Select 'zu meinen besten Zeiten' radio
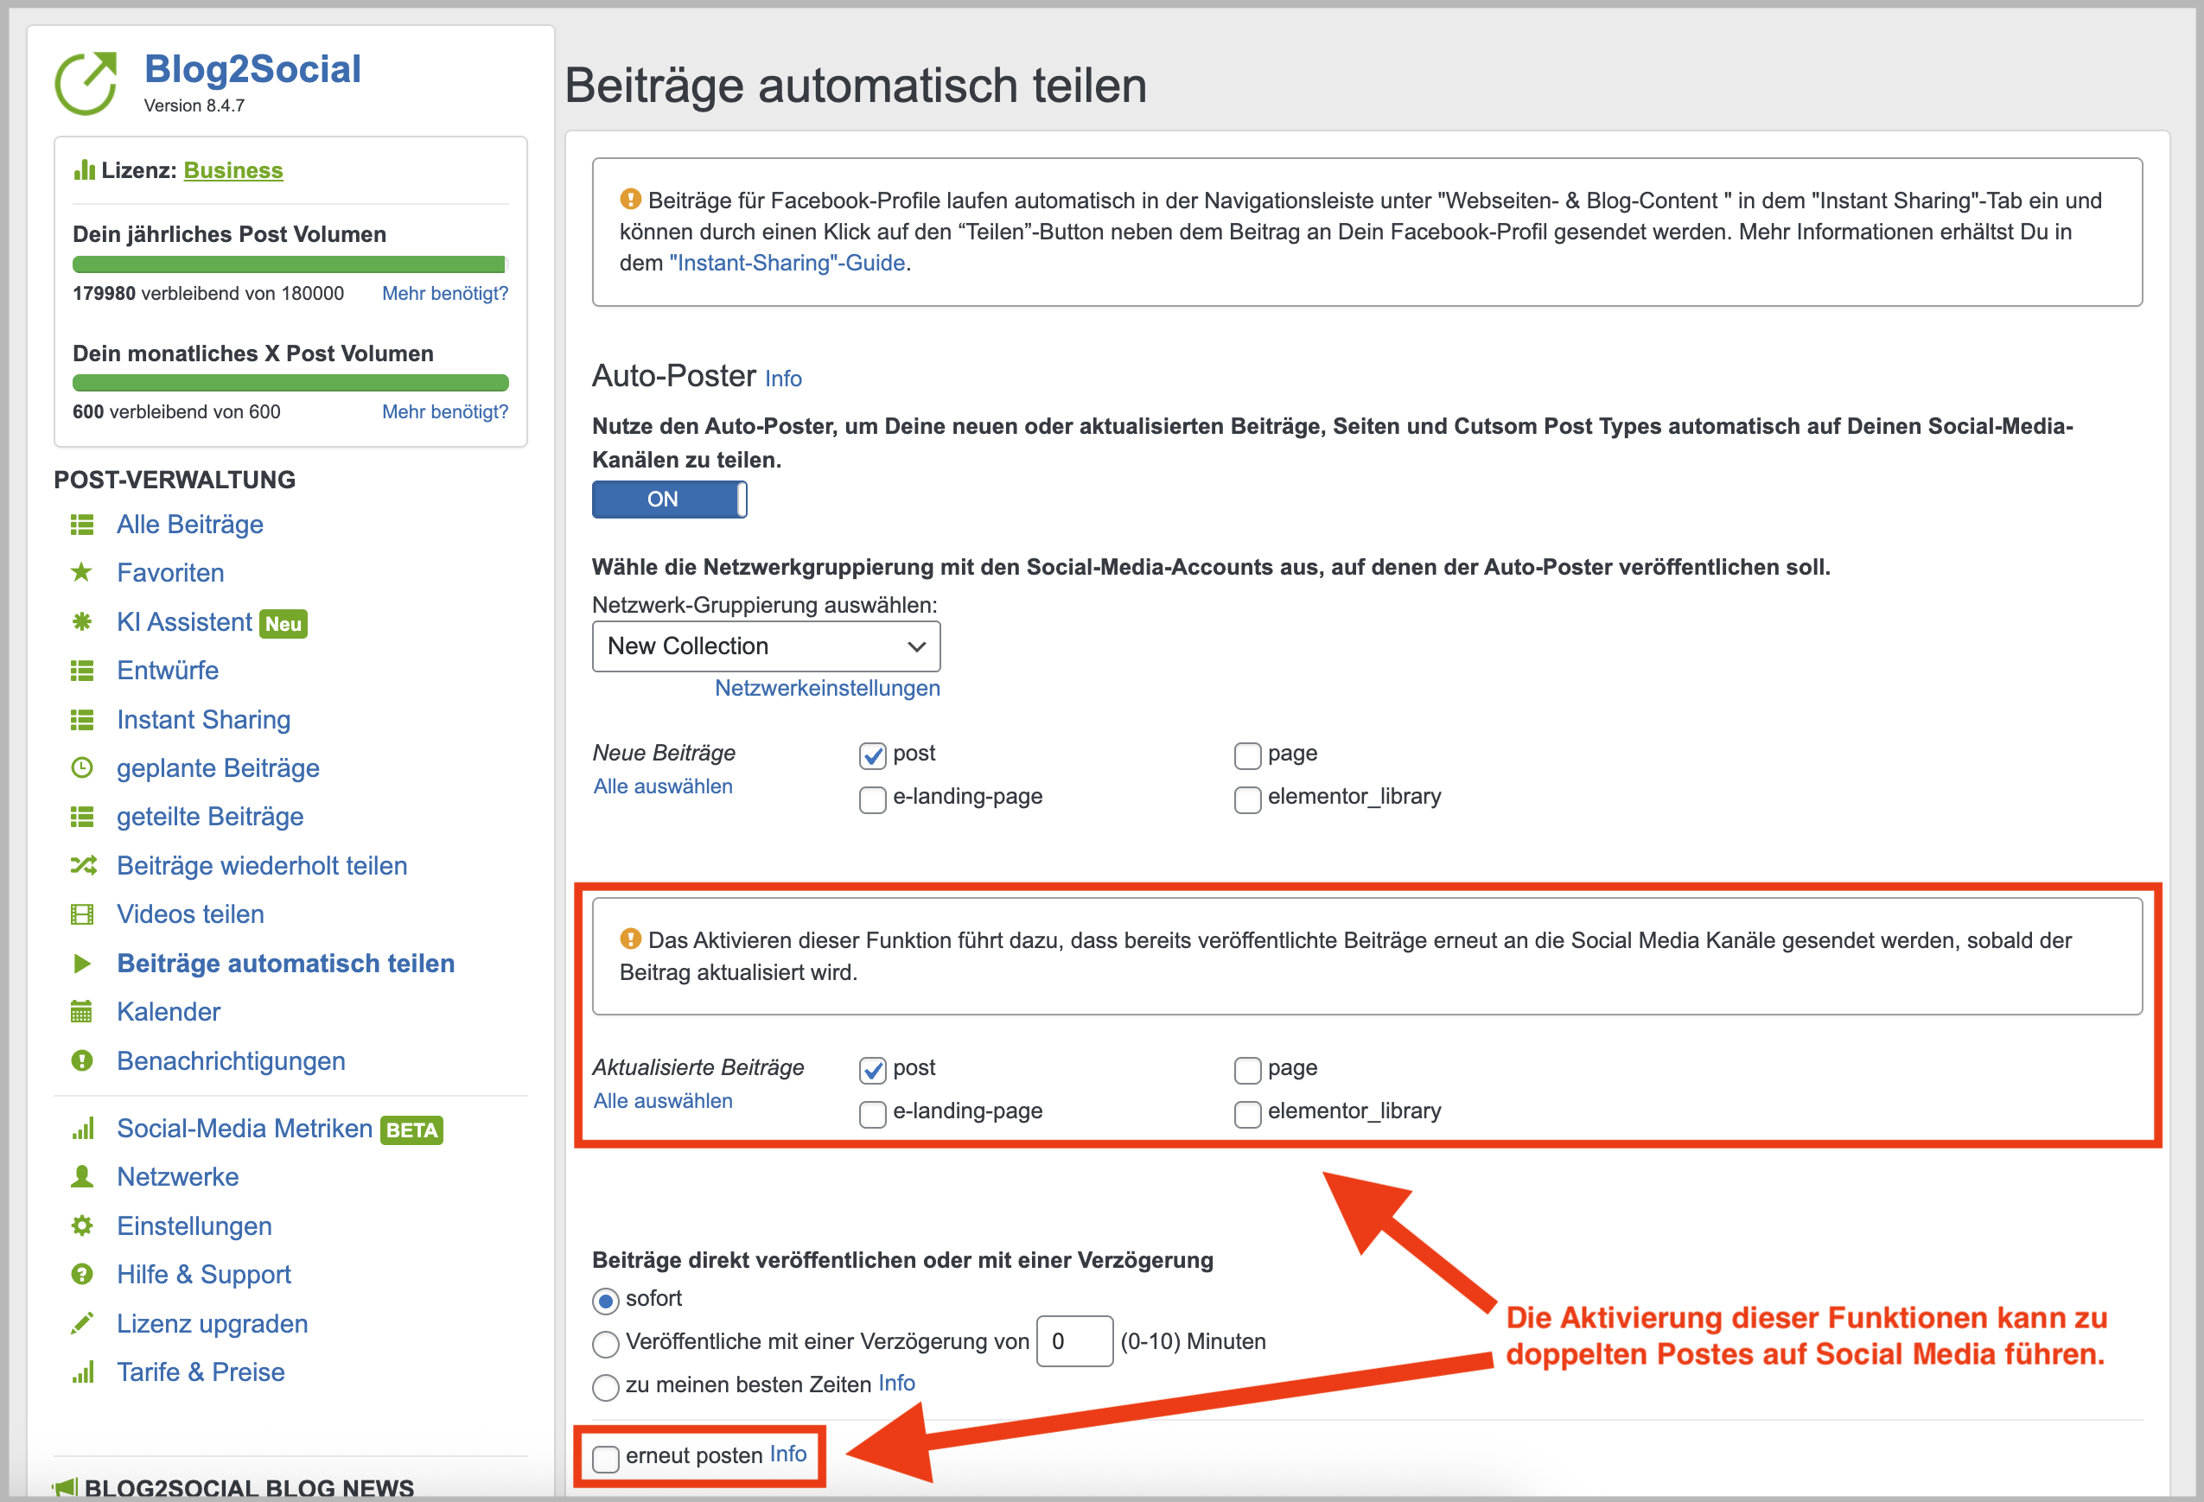The image size is (2204, 1502). [x=605, y=1387]
